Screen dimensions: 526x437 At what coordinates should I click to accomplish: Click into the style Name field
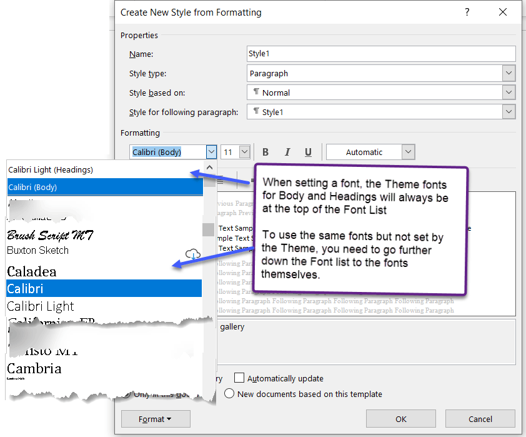[x=381, y=54]
